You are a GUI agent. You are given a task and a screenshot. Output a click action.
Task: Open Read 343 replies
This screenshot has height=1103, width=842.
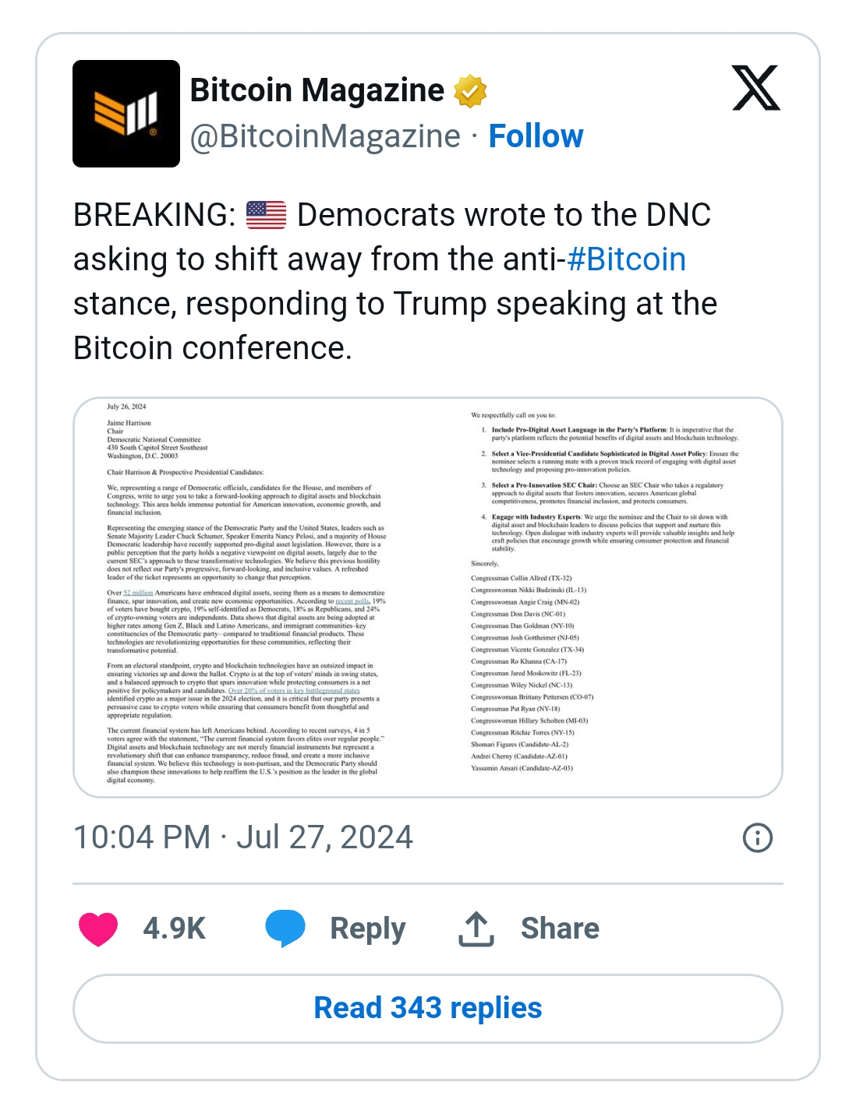tap(427, 1008)
